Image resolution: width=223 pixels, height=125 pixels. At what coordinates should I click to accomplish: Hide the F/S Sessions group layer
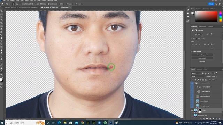[x=192, y=83]
